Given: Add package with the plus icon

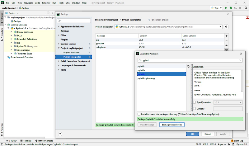Looking at the screenshot, I should tap(227, 36).
